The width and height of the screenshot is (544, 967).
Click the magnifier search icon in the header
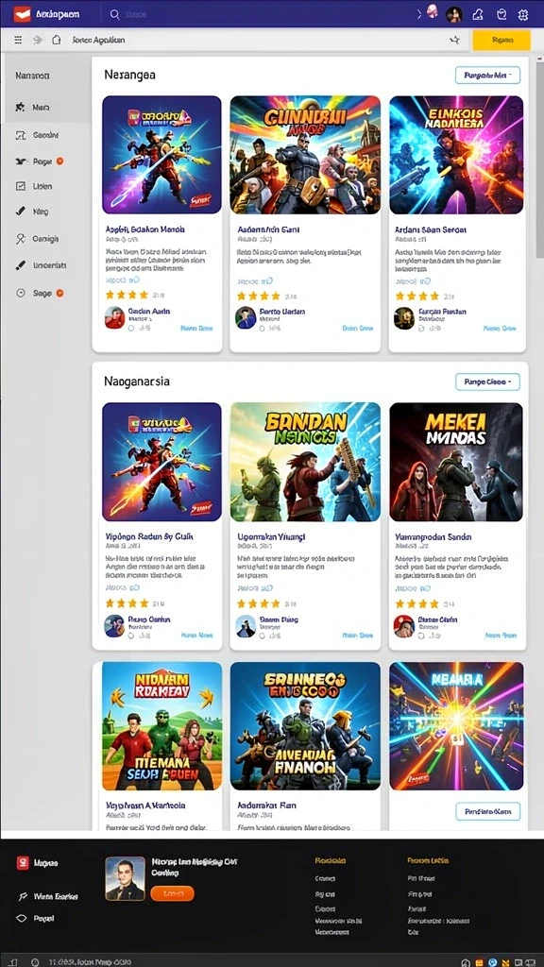point(114,14)
